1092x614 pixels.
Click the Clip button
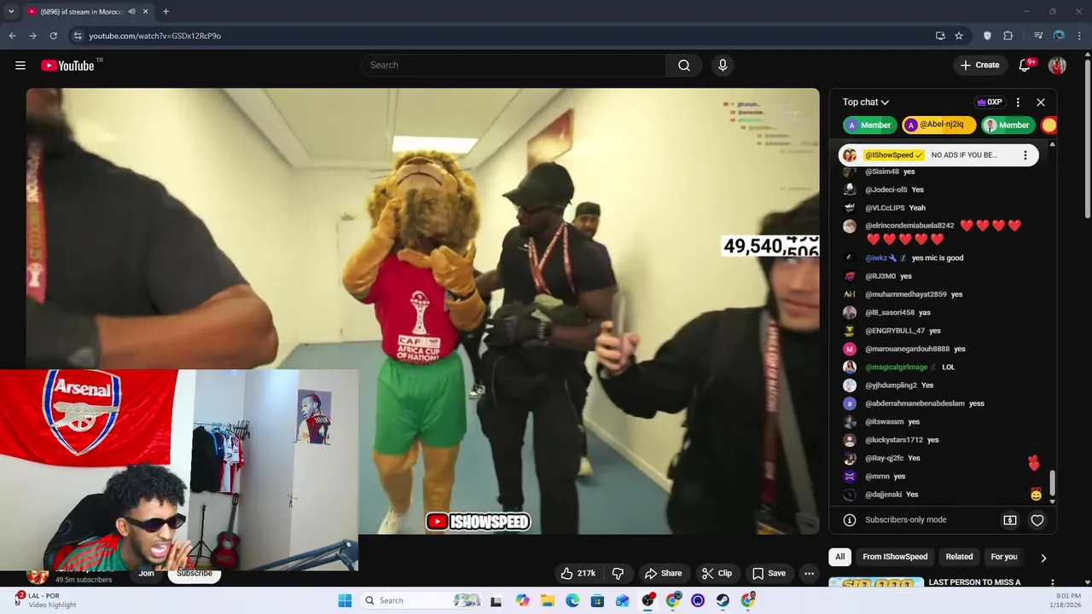point(717,573)
